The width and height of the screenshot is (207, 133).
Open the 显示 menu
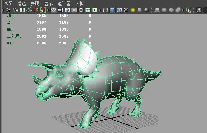[x=48, y=3]
